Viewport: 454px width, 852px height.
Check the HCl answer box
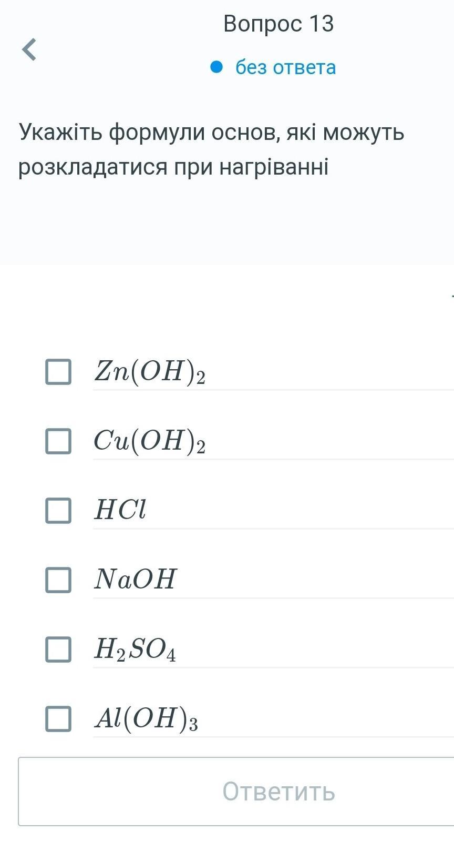58,510
